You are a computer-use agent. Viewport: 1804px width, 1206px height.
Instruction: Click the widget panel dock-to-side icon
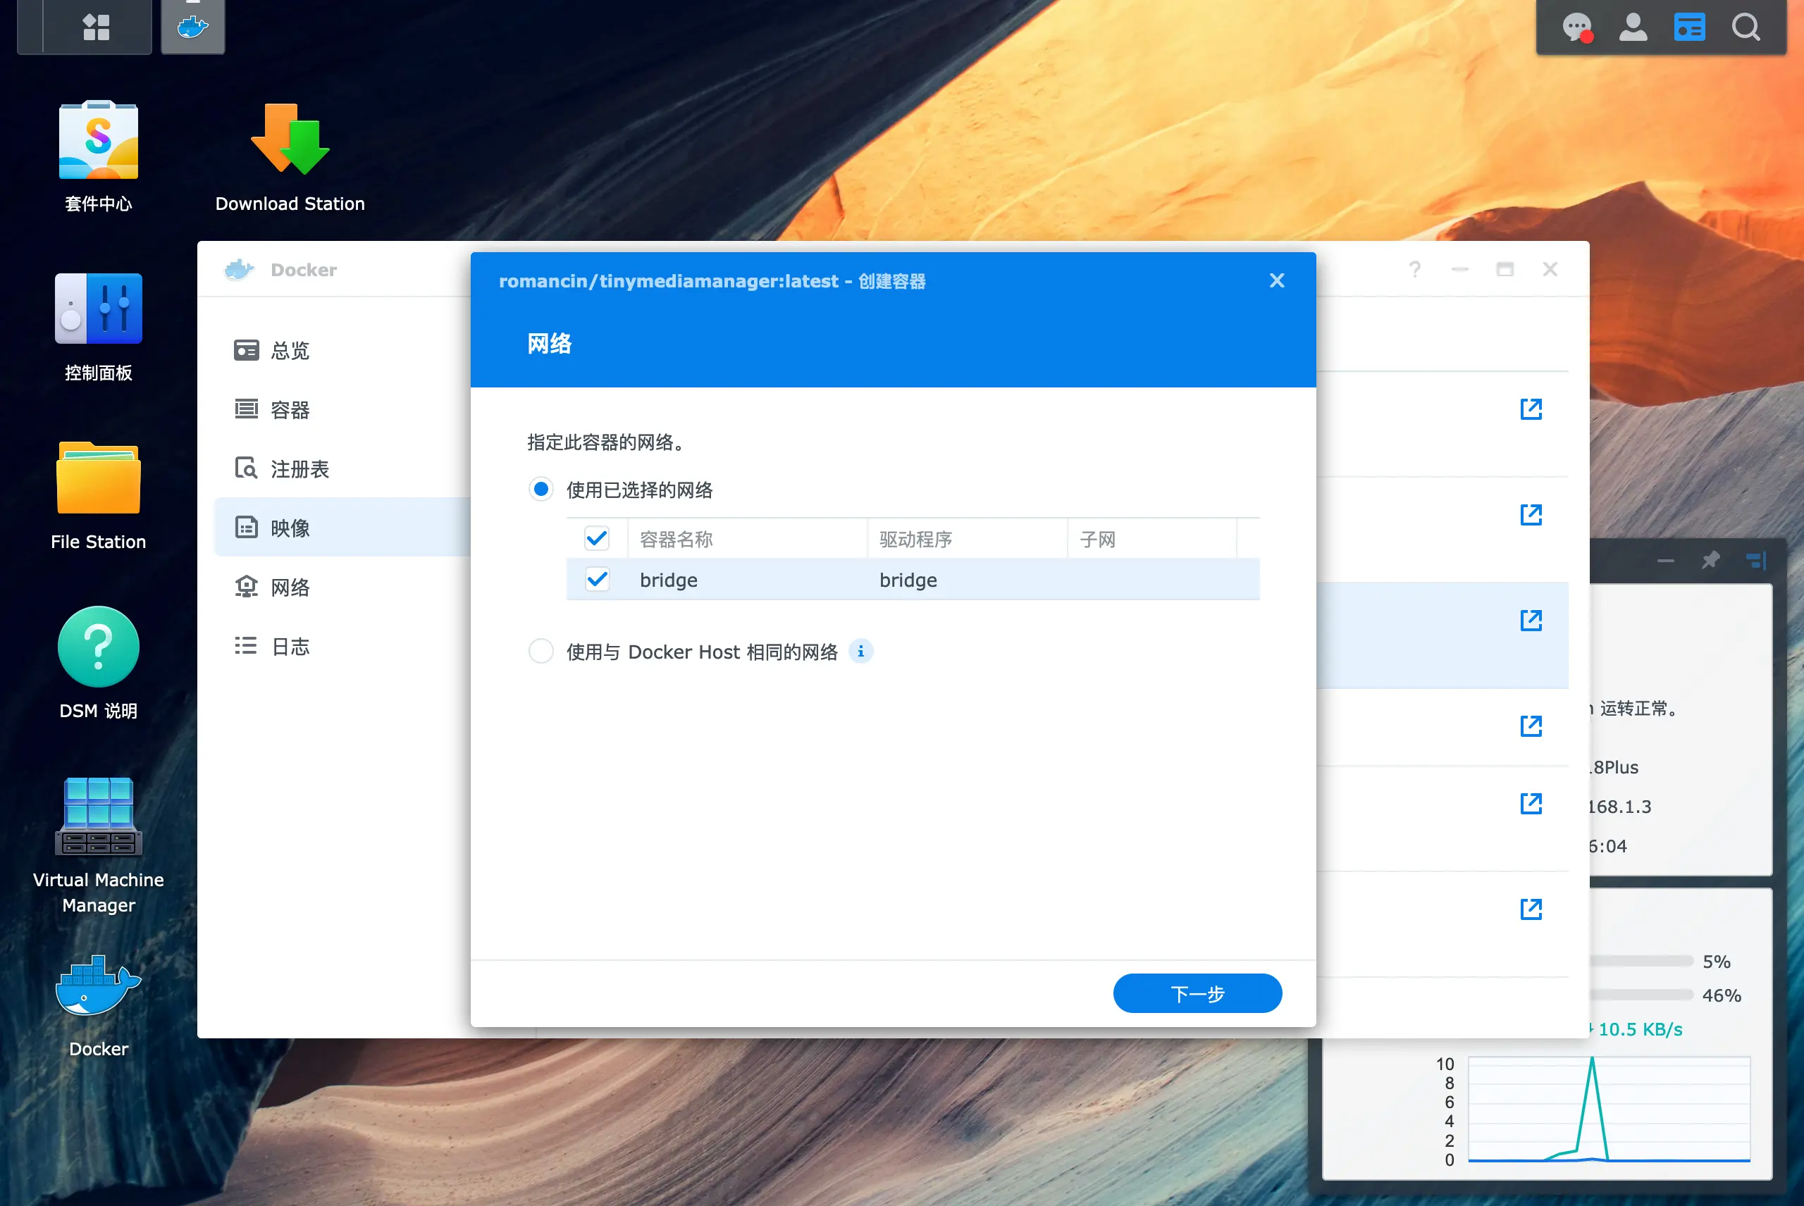pyautogui.click(x=1756, y=560)
